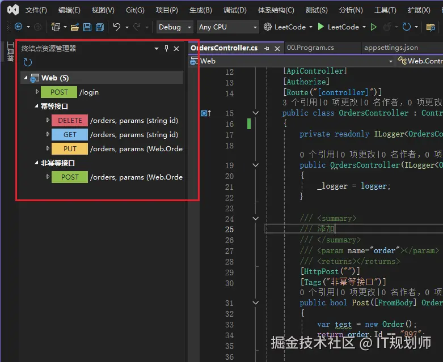Open the Any CPU platform dropdown

point(227,27)
